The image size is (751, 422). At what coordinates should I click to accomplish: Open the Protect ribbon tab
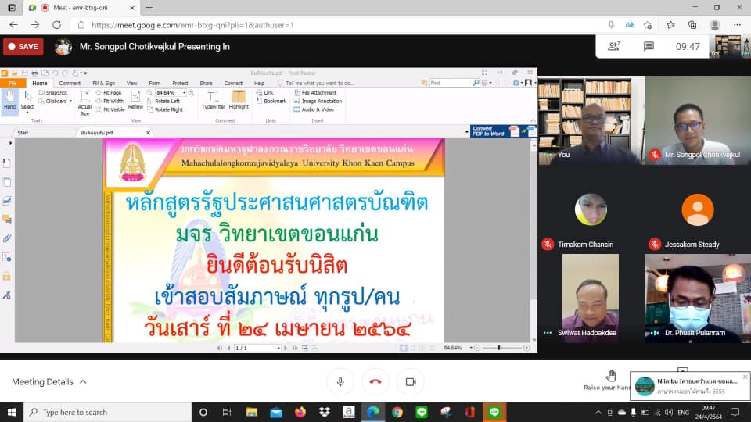pyautogui.click(x=180, y=84)
